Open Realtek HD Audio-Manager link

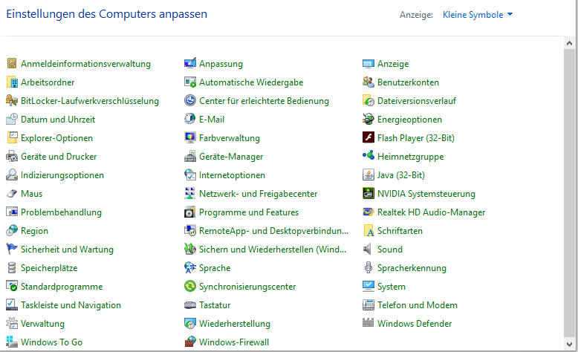click(432, 212)
